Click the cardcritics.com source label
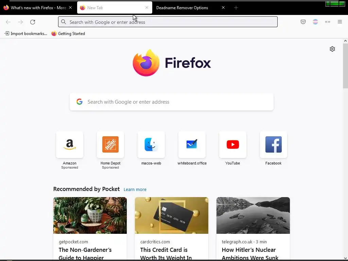348x261 pixels. 155,242
